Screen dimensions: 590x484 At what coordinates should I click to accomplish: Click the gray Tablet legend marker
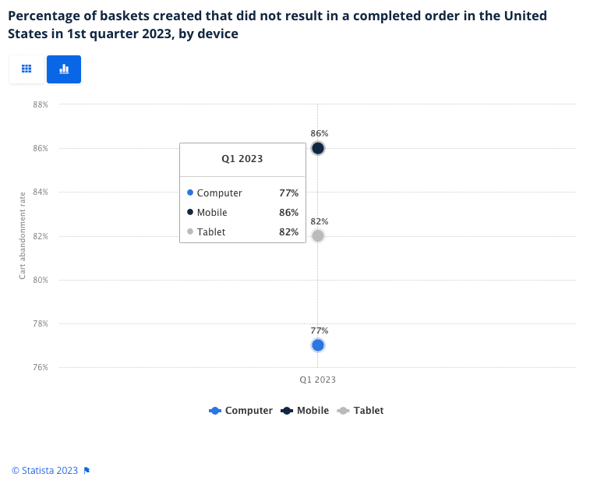[343, 411]
